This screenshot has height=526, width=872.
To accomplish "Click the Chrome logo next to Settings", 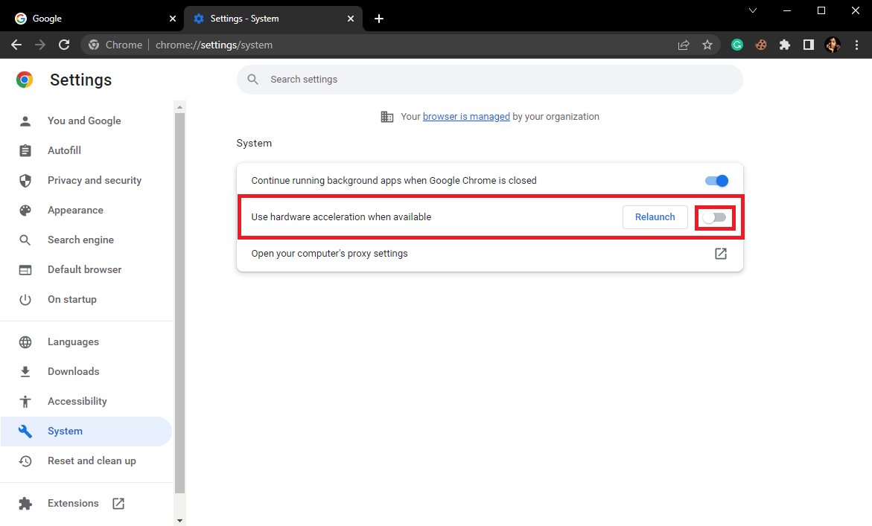I will 25,80.
